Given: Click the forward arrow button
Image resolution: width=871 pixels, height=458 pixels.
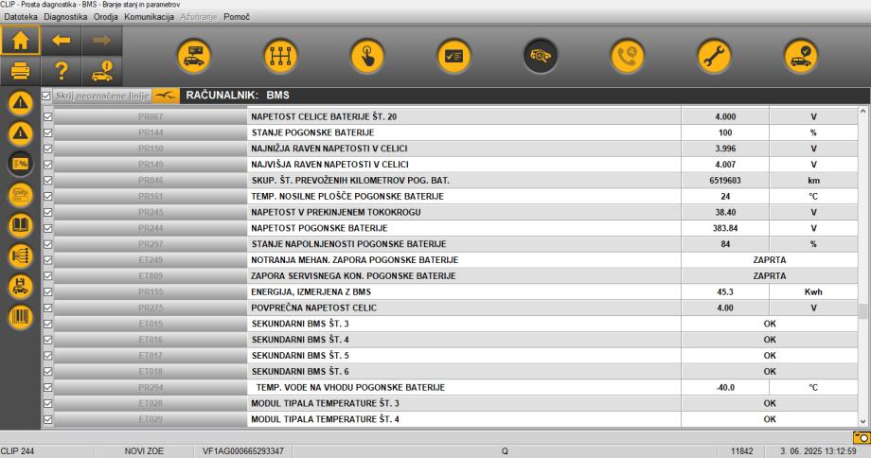Looking at the screenshot, I should (101, 40).
